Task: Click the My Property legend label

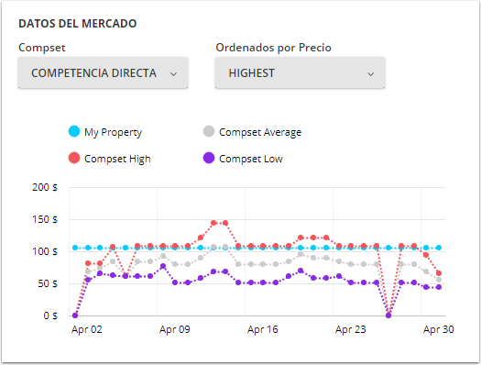Action: (x=113, y=132)
